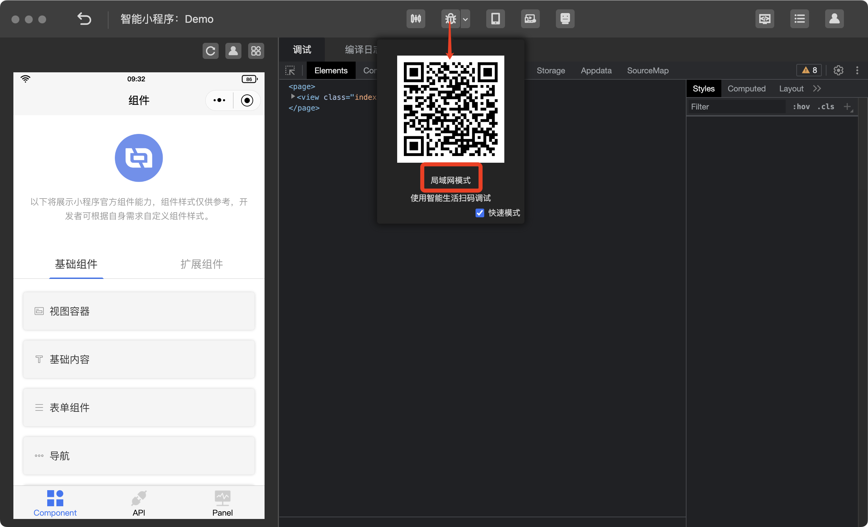Viewport: 868px width, 527px height.
Task: Click the 组件 page title in simulator
Action: [139, 100]
